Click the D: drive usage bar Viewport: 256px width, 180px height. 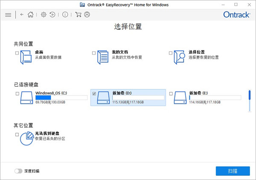(x=138, y=98)
